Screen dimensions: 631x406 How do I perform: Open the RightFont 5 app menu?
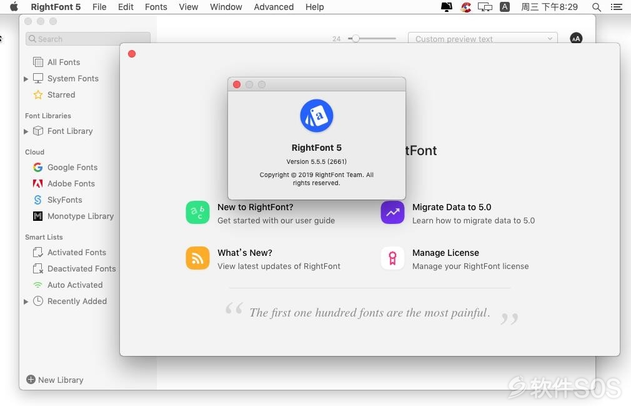56,7
